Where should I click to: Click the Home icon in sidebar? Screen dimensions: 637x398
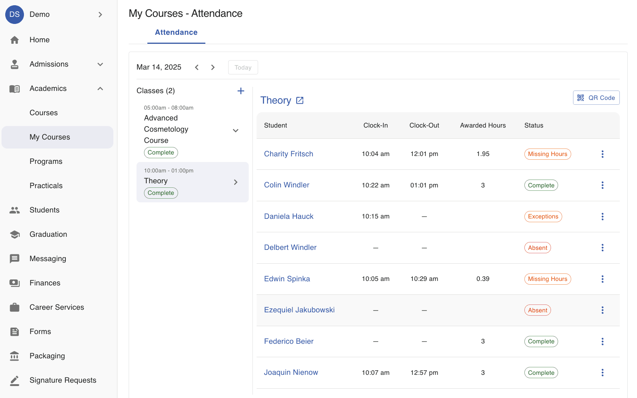click(15, 40)
